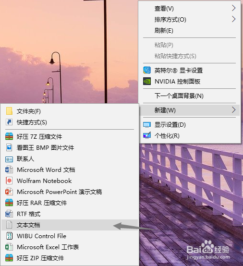Choose 粘贴快捷方式(S) in the context menu
Viewport: 243px width, 266px height.
(x=189, y=56)
